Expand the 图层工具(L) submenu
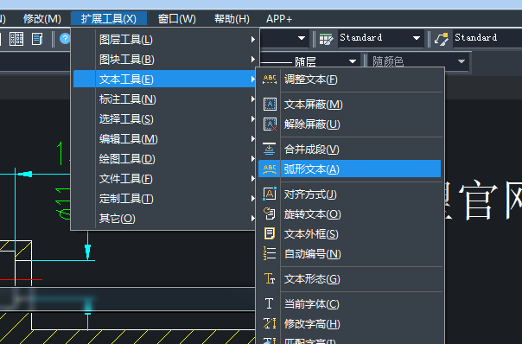Viewport: 522px width, 344px height. pos(165,40)
